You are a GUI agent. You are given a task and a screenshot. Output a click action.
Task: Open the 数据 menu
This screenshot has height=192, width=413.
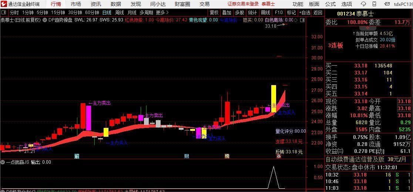click(x=115, y=4)
